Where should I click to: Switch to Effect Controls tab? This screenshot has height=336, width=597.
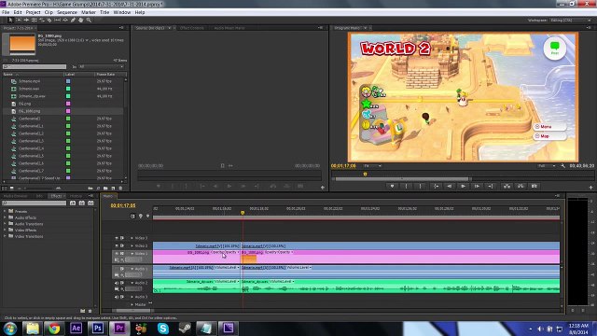(x=192, y=28)
